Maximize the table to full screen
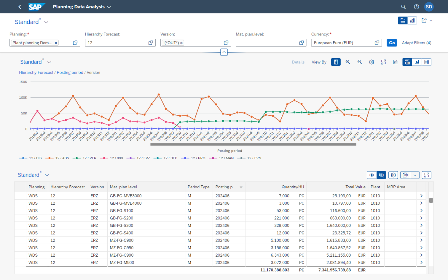Image resolution: width=448 pixels, height=280 pixels. (427, 175)
